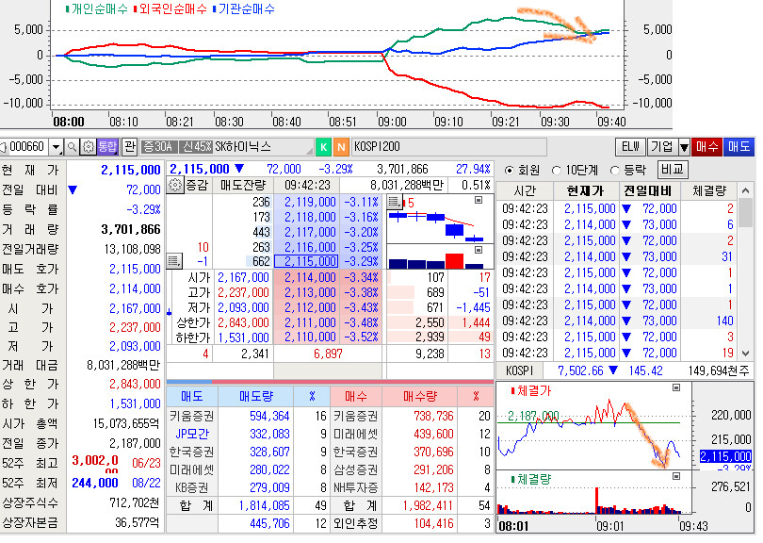The image size is (763, 543).
Task: Click square icon on 체결량 chart
Action: pos(676,476)
